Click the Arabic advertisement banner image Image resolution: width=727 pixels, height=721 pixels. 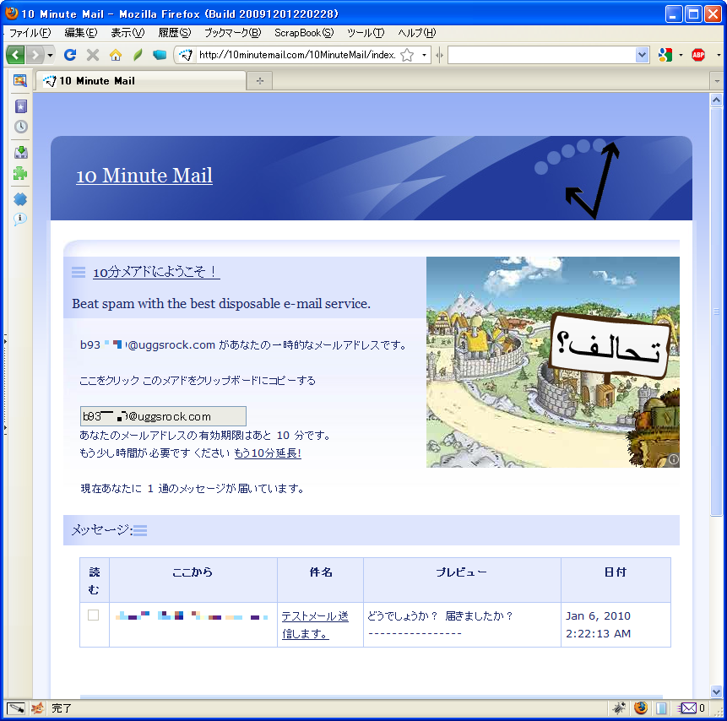pos(553,361)
